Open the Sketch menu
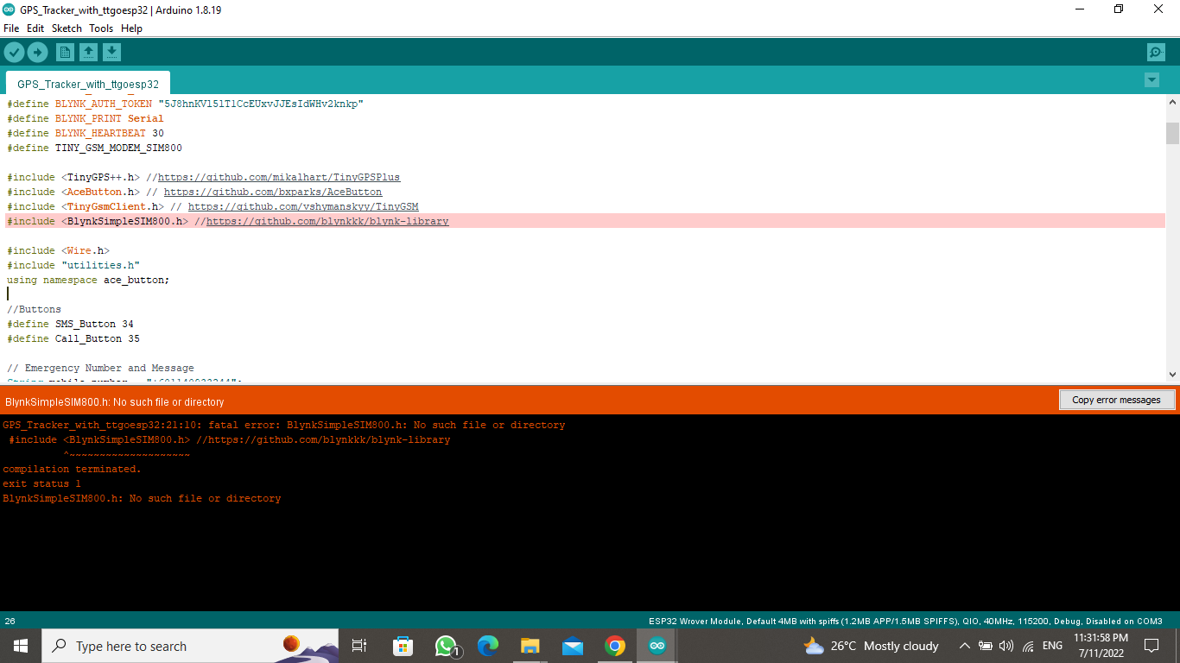 point(67,28)
